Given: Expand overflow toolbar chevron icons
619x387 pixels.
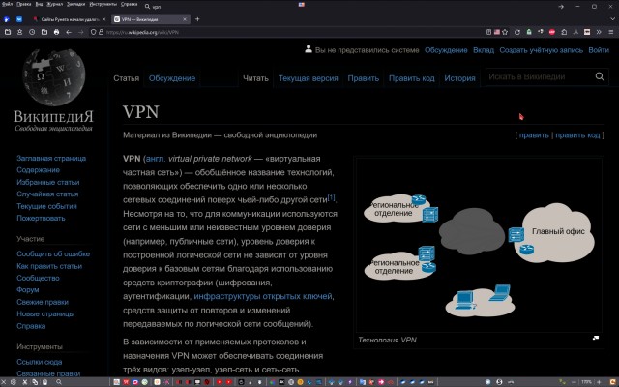Looking at the screenshot, I should tap(599, 32).
